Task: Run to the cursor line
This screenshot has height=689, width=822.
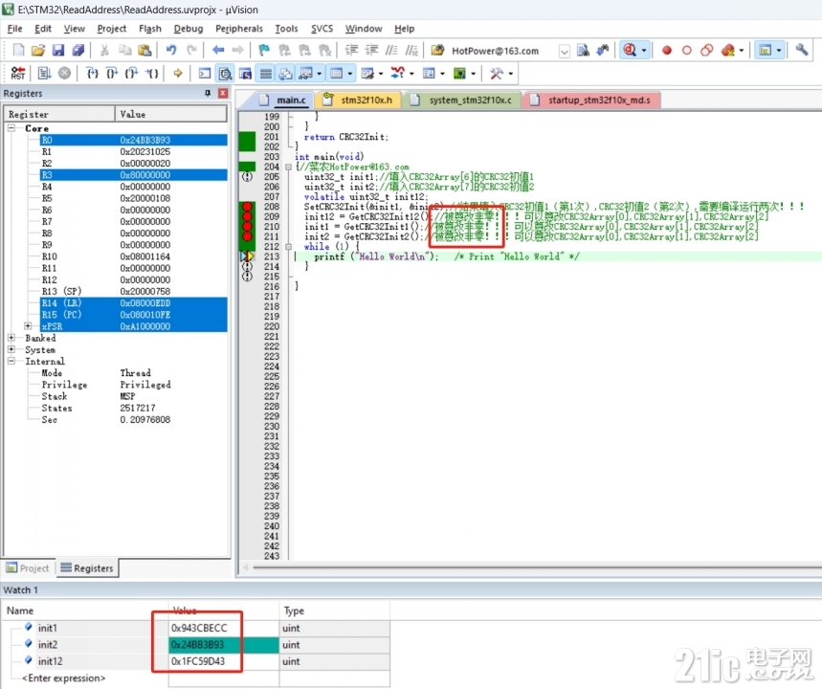Action: pyautogui.click(x=152, y=74)
